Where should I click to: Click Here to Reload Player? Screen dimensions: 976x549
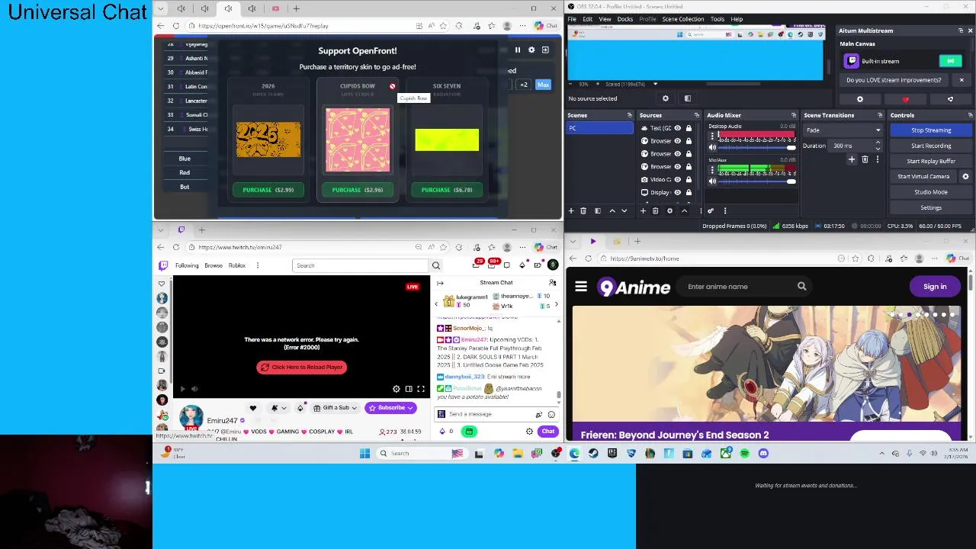click(302, 367)
